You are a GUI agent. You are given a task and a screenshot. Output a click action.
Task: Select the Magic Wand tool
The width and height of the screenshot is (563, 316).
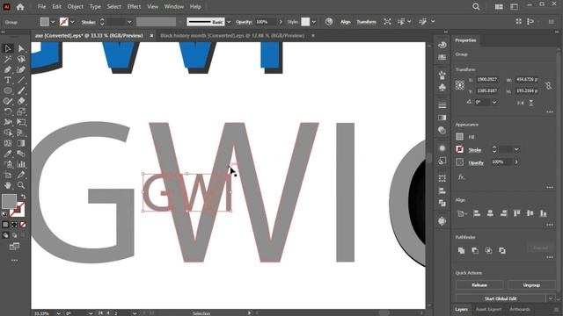[8, 59]
